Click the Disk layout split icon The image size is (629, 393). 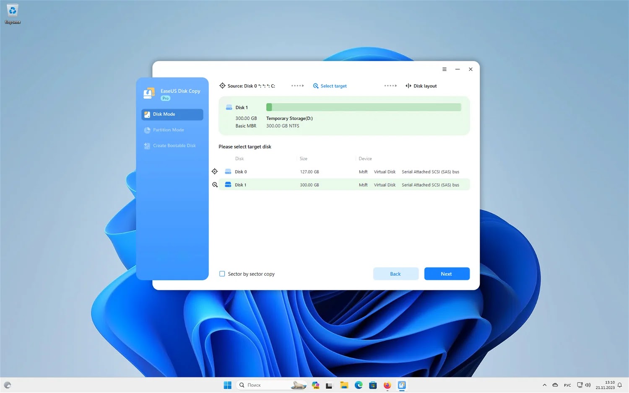click(x=408, y=86)
